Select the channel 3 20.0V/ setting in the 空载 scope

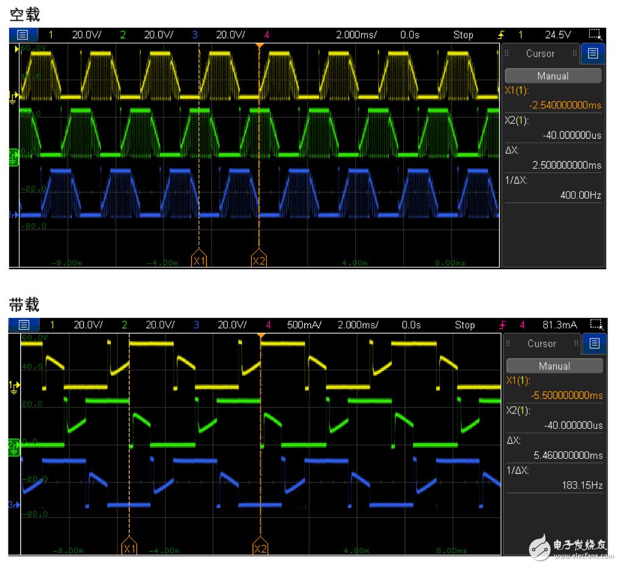click(230, 35)
